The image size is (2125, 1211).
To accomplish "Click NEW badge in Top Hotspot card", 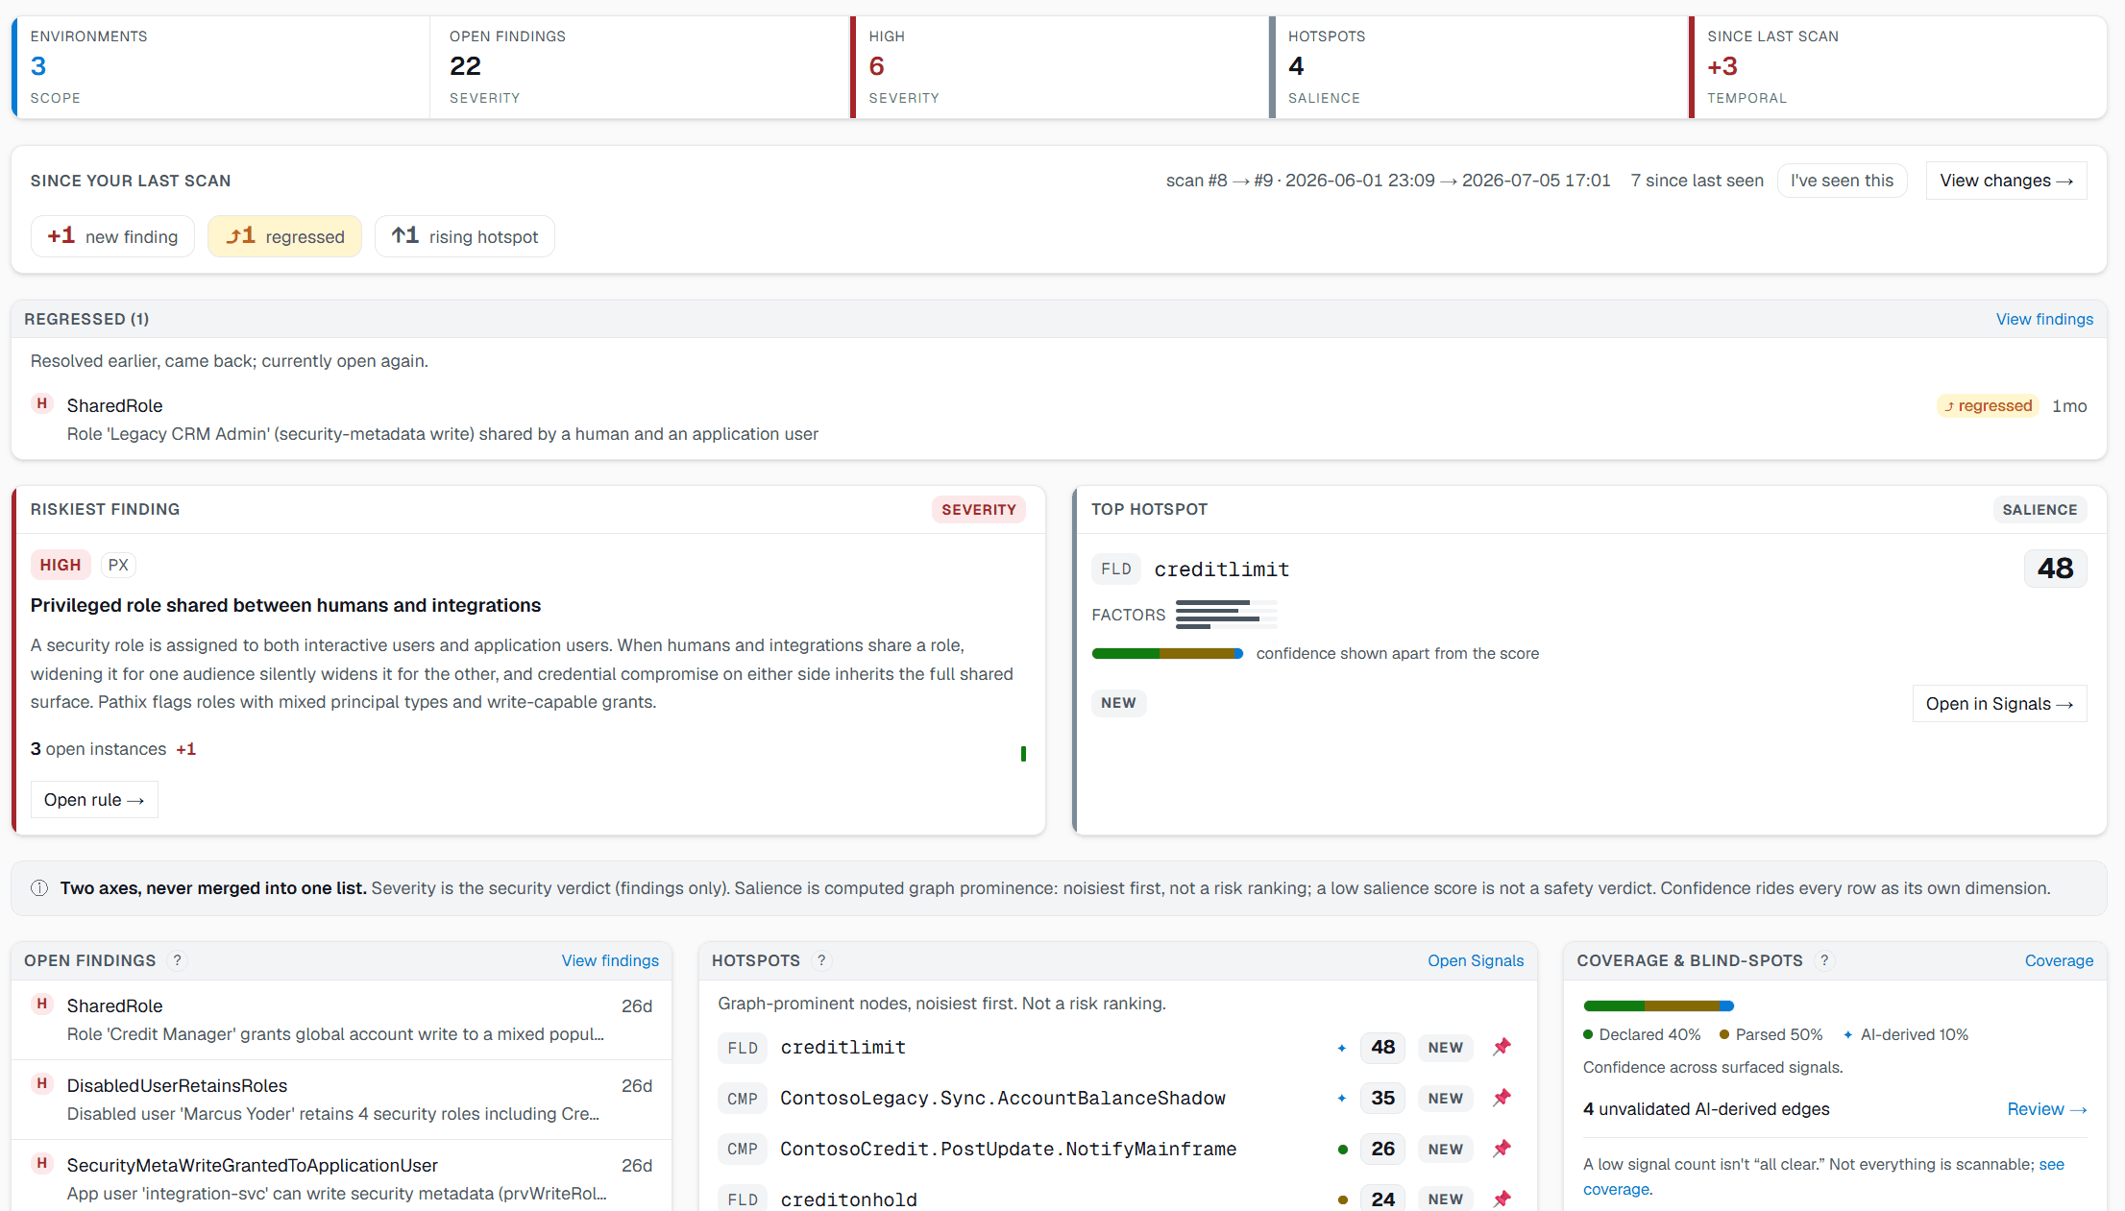I will [x=1118, y=703].
